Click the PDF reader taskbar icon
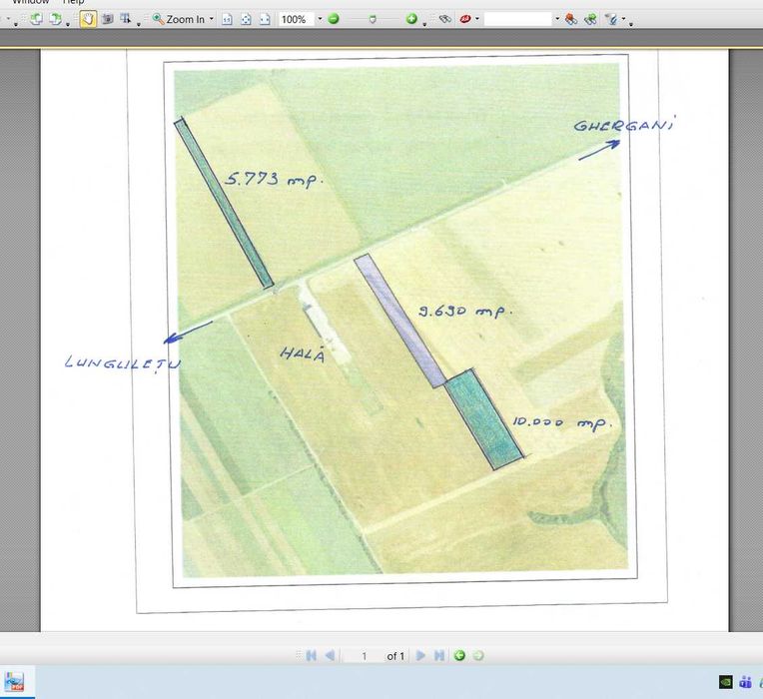 point(15,682)
